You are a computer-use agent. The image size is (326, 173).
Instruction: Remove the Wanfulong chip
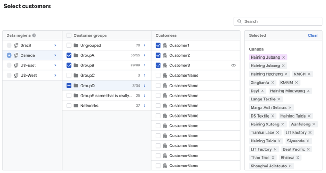click(314, 125)
